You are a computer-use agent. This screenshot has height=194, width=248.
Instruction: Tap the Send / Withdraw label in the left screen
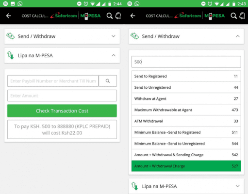click(x=36, y=36)
